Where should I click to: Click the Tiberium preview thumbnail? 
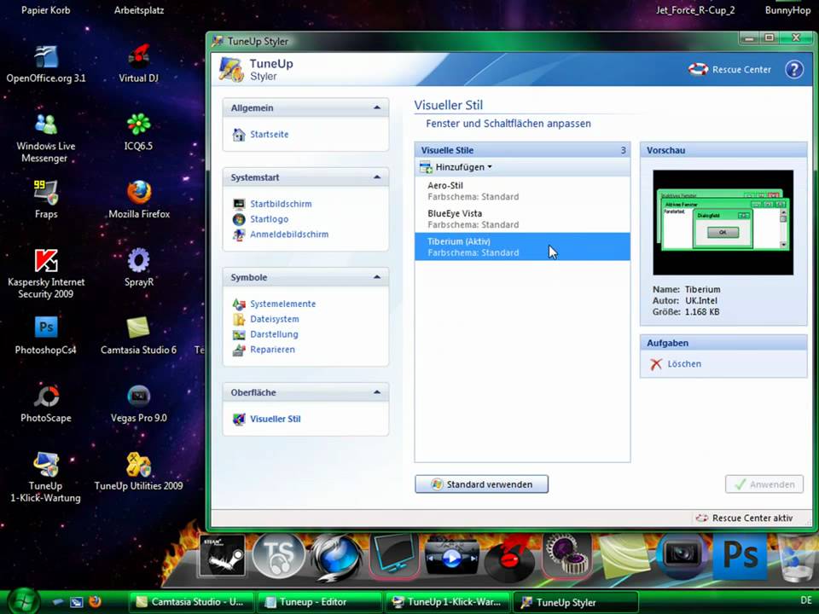point(723,223)
